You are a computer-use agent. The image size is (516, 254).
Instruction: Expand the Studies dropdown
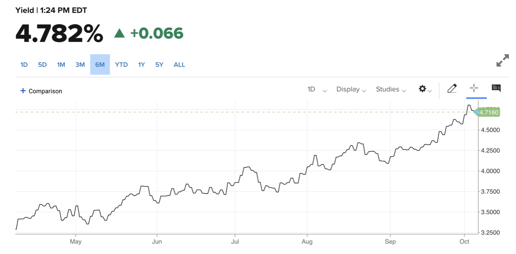pyautogui.click(x=391, y=89)
